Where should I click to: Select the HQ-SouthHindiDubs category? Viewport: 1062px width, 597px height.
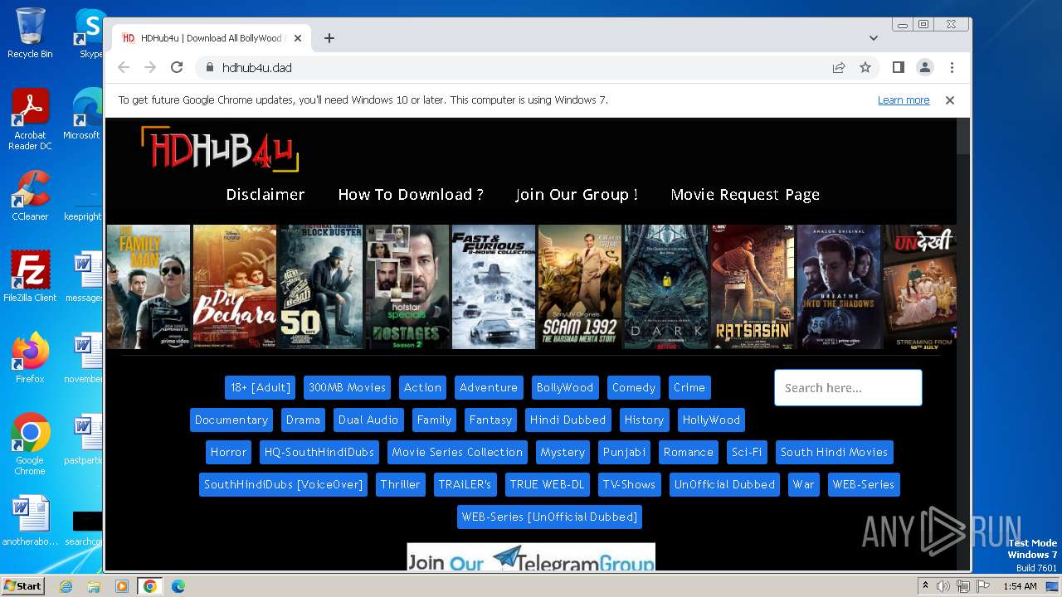(319, 453)
